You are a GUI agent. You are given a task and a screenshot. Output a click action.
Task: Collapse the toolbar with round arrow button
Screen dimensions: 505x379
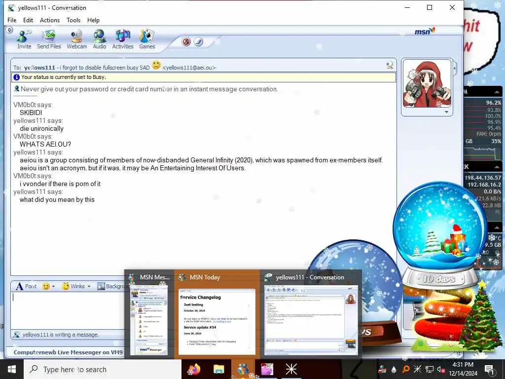coord(9,30)
